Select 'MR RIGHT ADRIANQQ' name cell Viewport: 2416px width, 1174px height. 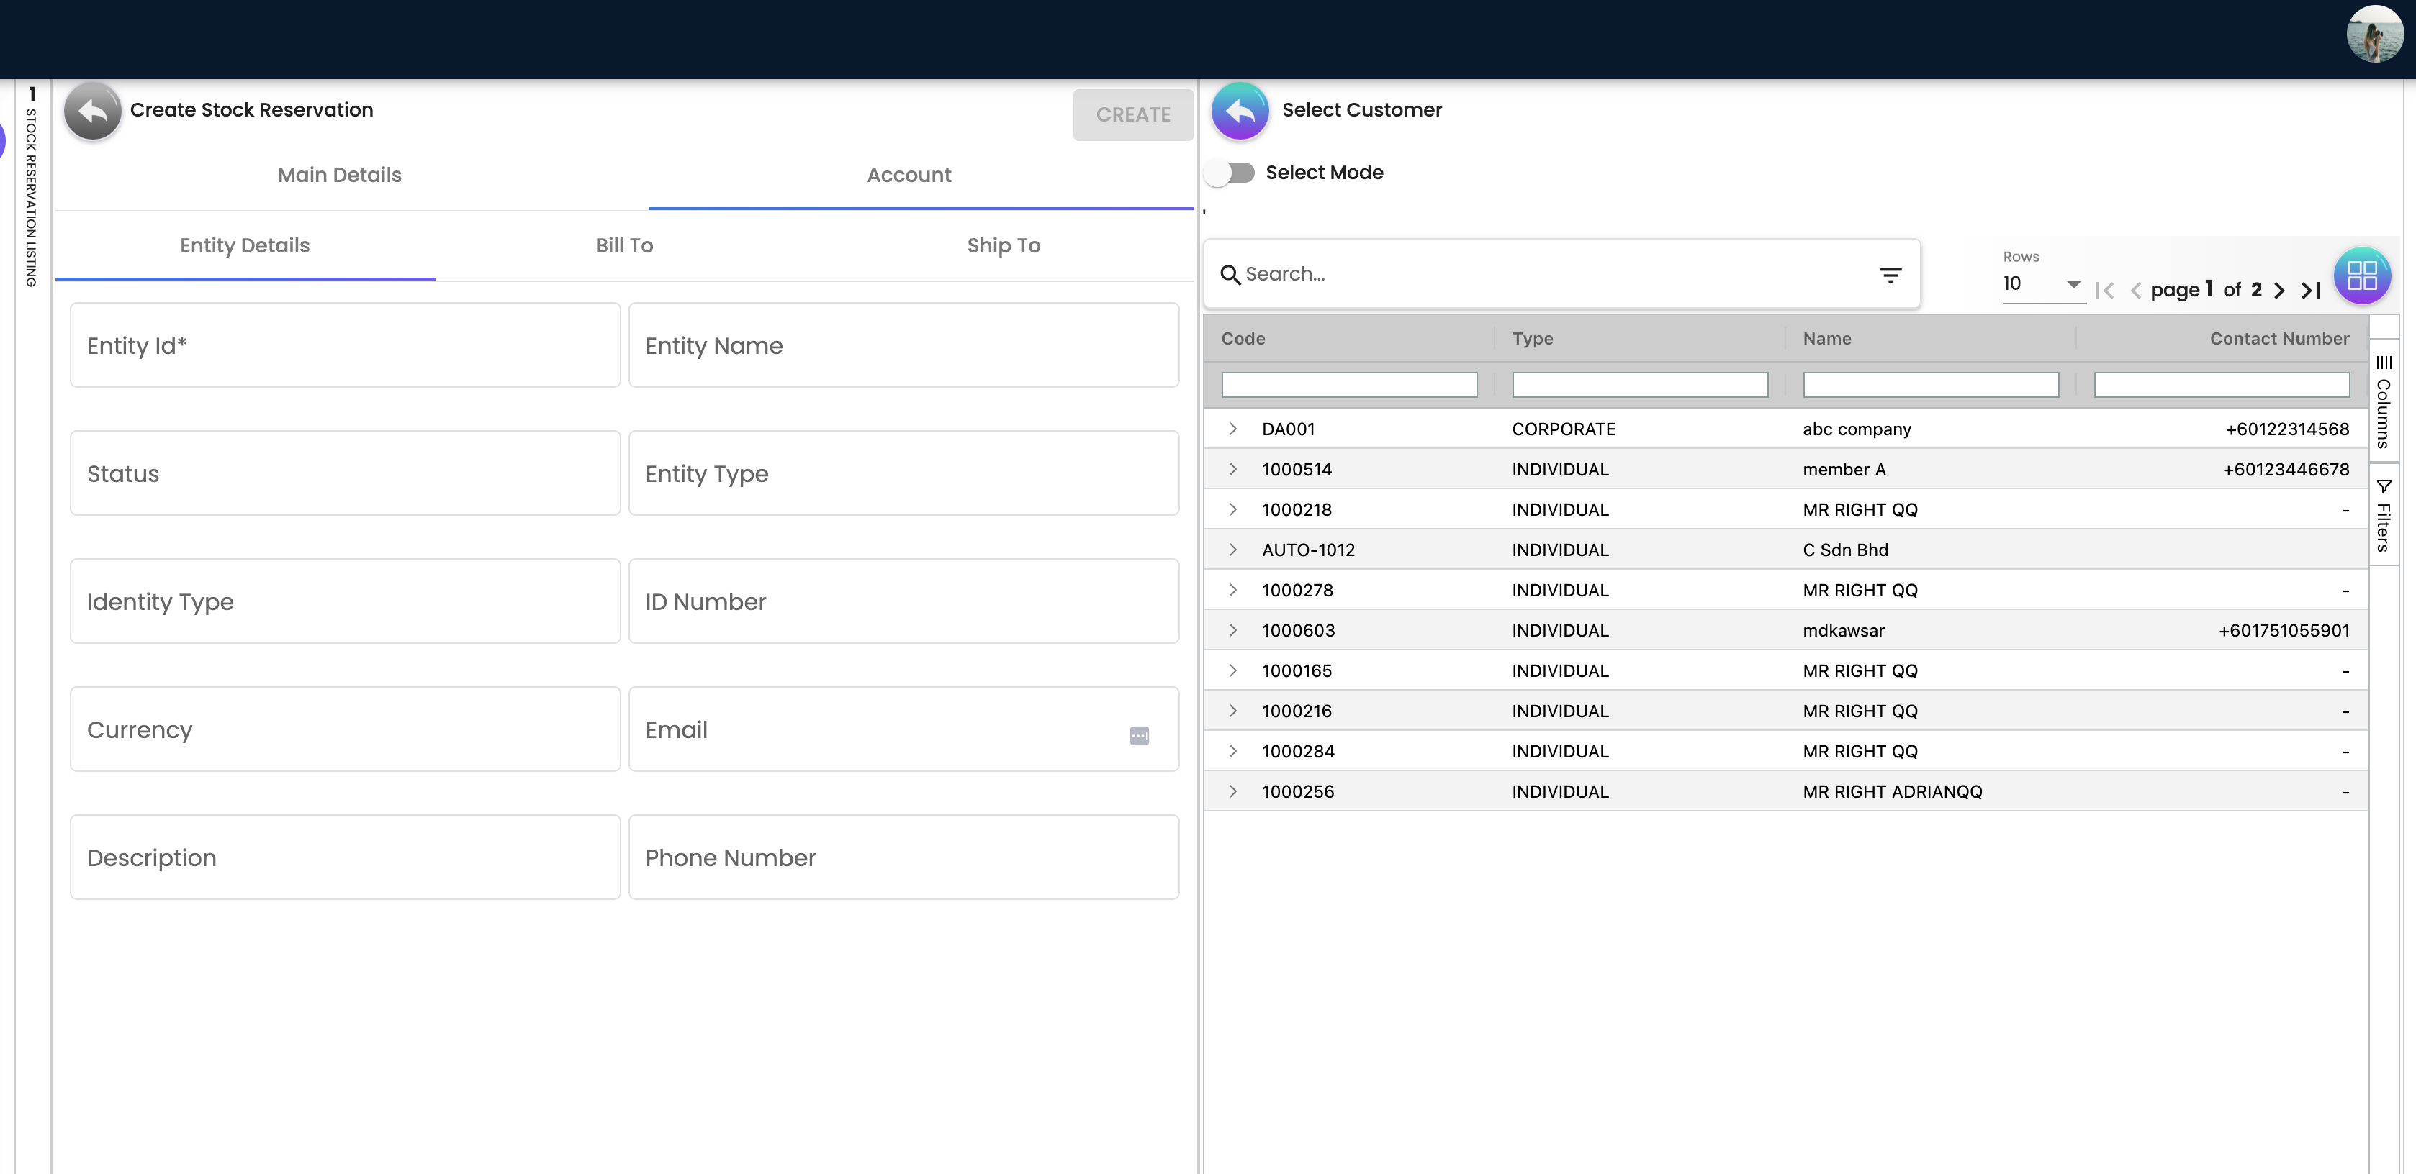(x=1892, y=792)
